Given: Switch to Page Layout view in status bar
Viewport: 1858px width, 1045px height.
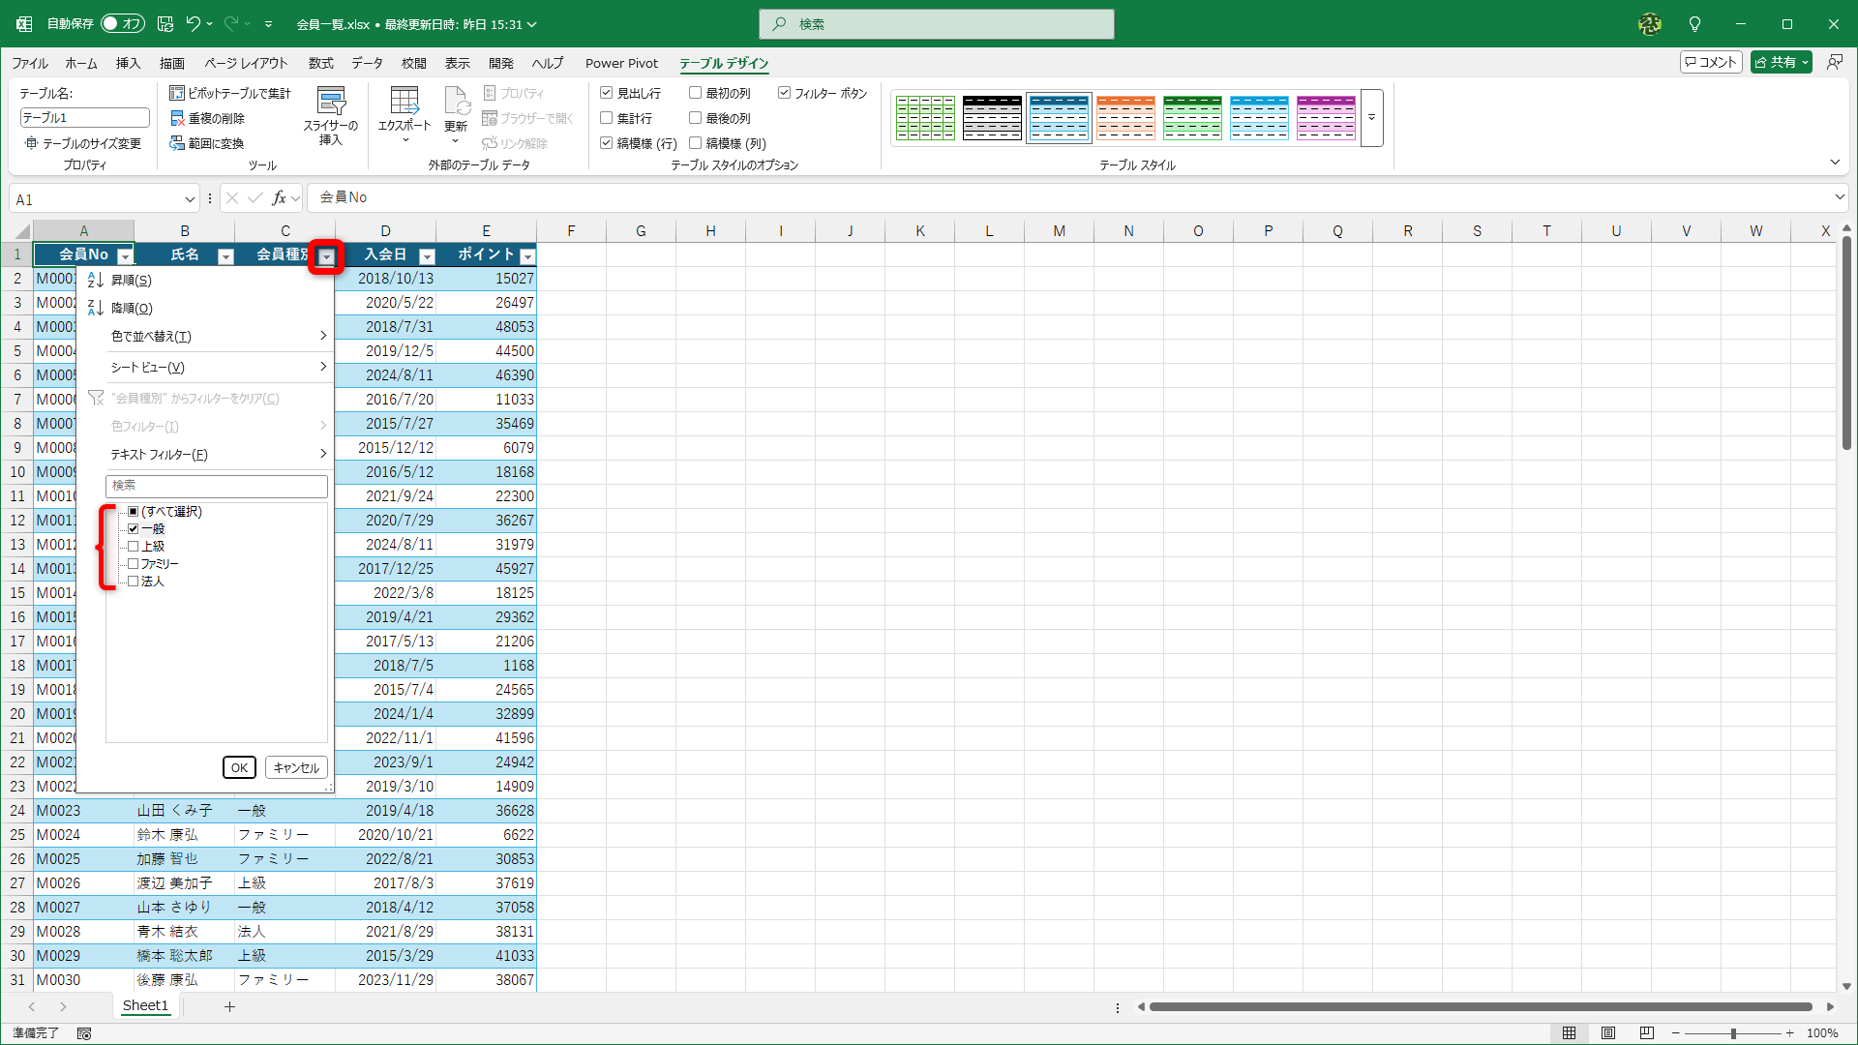Looking at the screenshot, I should [x=1608, y=1033].
